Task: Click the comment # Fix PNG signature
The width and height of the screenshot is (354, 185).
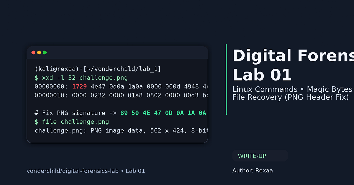Action: click(70, 113)
